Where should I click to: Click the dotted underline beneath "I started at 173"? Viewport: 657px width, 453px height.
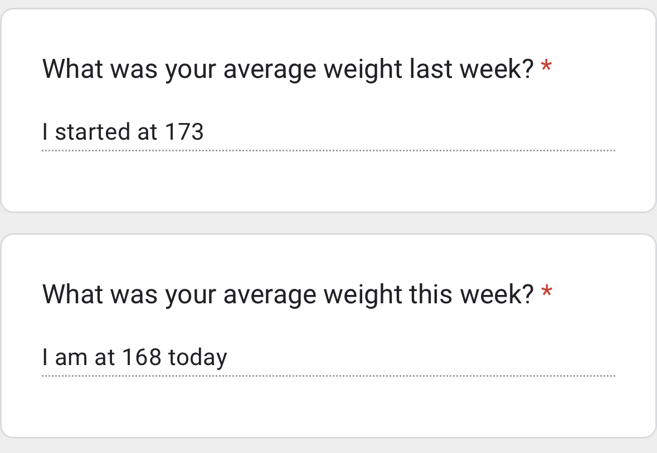(x=329, y=150)
